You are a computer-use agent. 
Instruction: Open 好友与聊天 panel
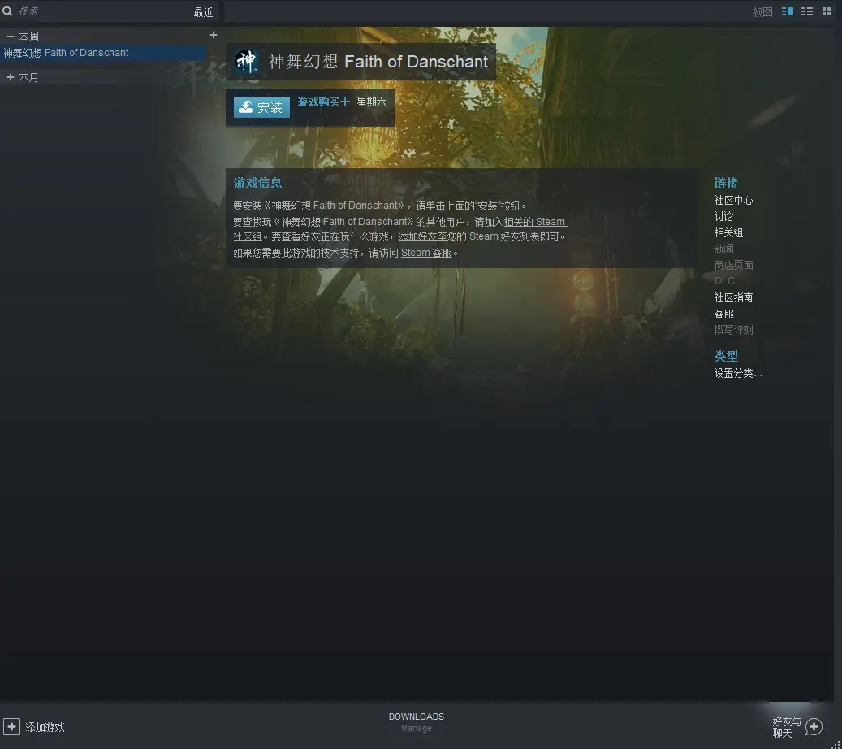coord(787,727)
